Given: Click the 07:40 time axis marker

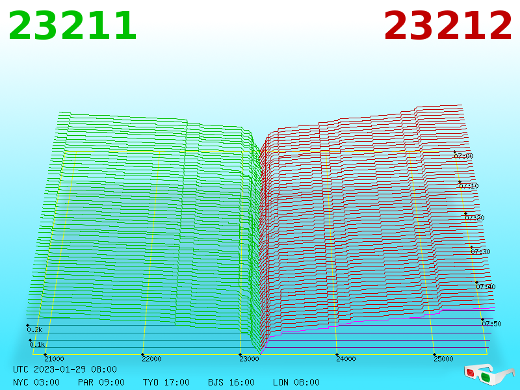Looking at the screenshot, I should pyautogui.click(x=486, y=287).
